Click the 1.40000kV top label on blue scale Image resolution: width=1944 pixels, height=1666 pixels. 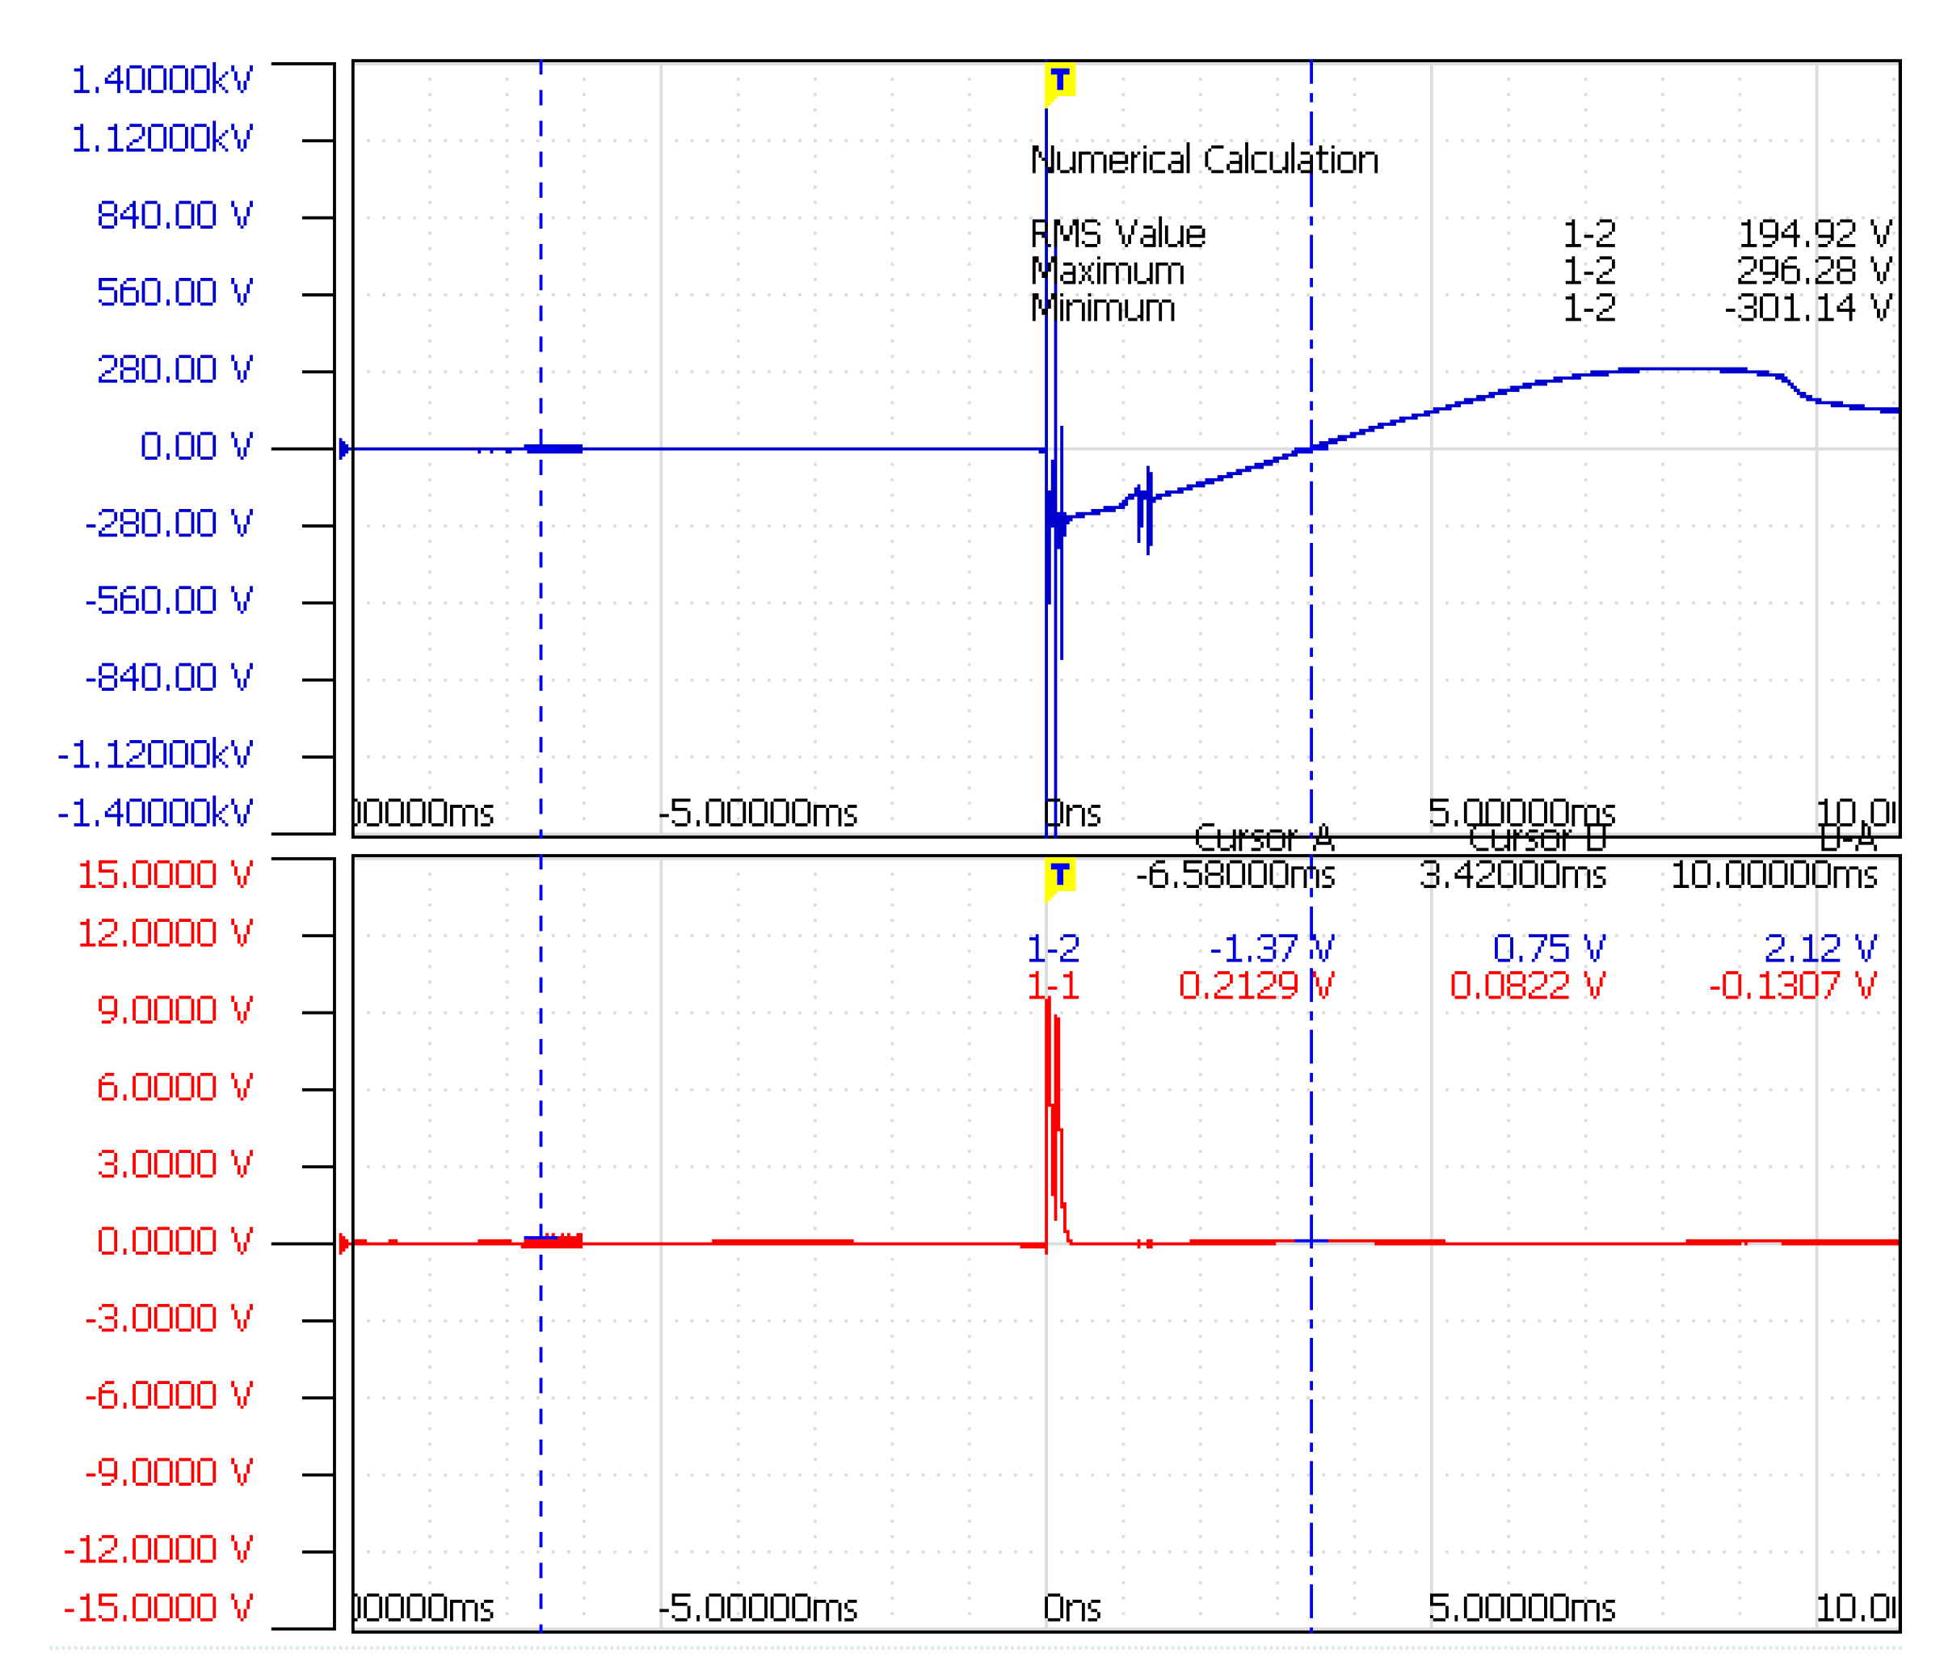[162, 81]
